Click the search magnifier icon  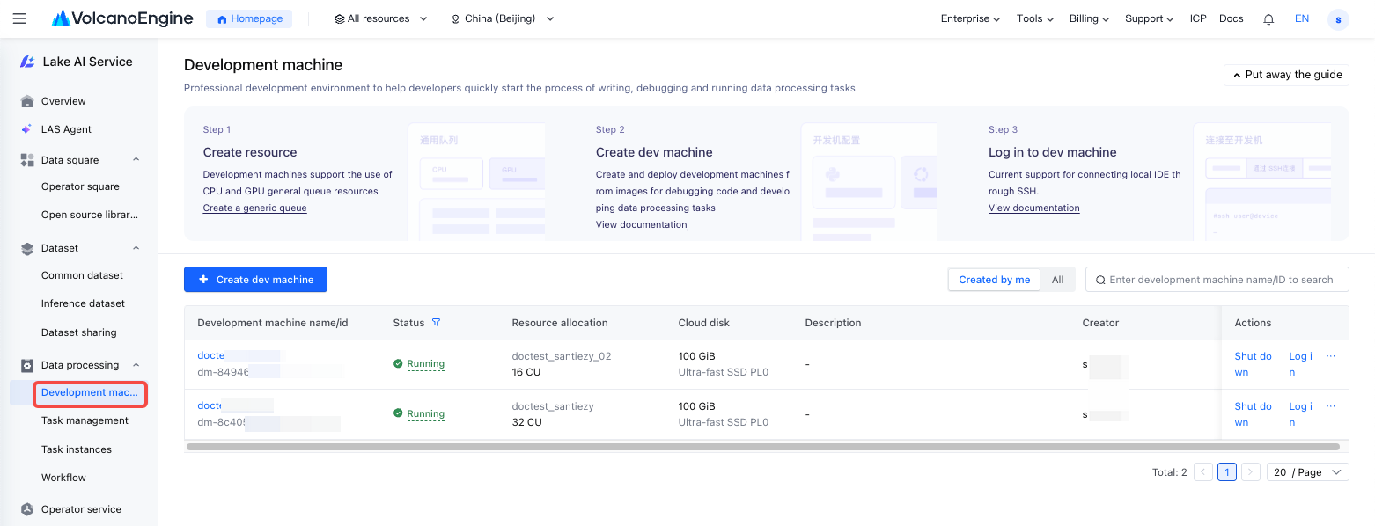[1100, 280]
